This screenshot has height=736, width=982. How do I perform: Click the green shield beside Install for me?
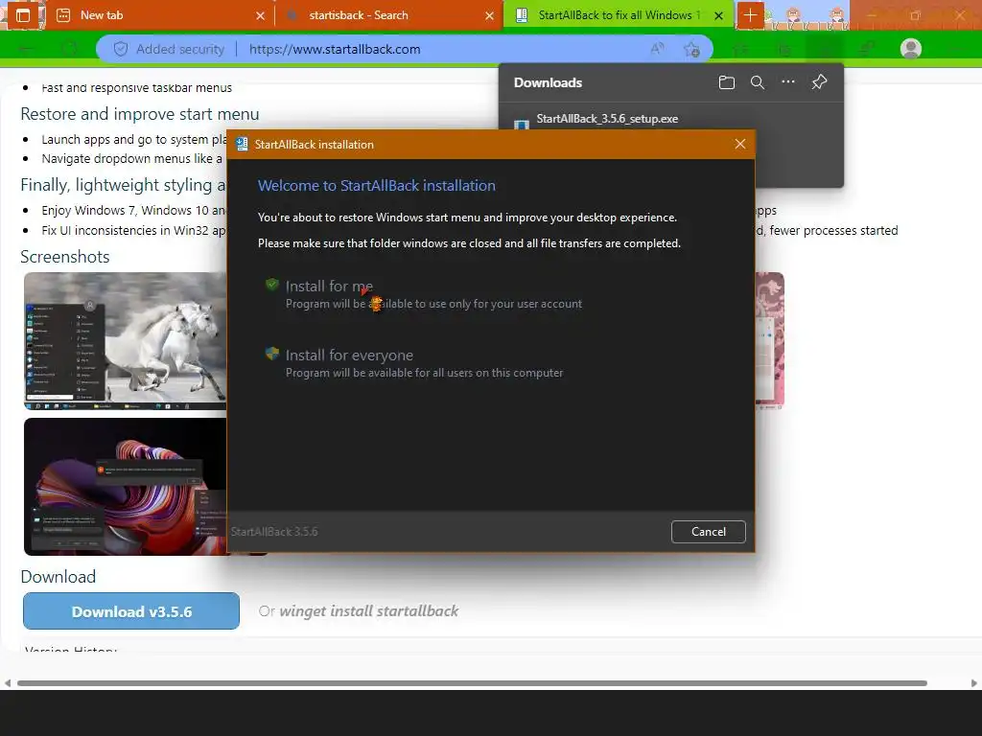(x=271, y=285)
